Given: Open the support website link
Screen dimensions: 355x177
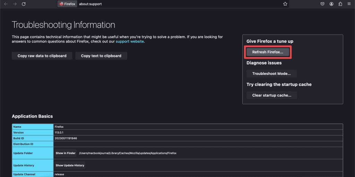Looking at the screenshot, I should coord(130,41).
